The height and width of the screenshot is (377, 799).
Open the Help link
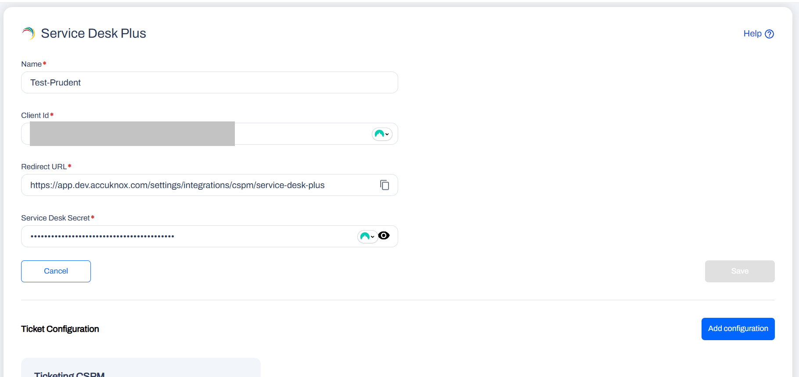click(752, 34)
